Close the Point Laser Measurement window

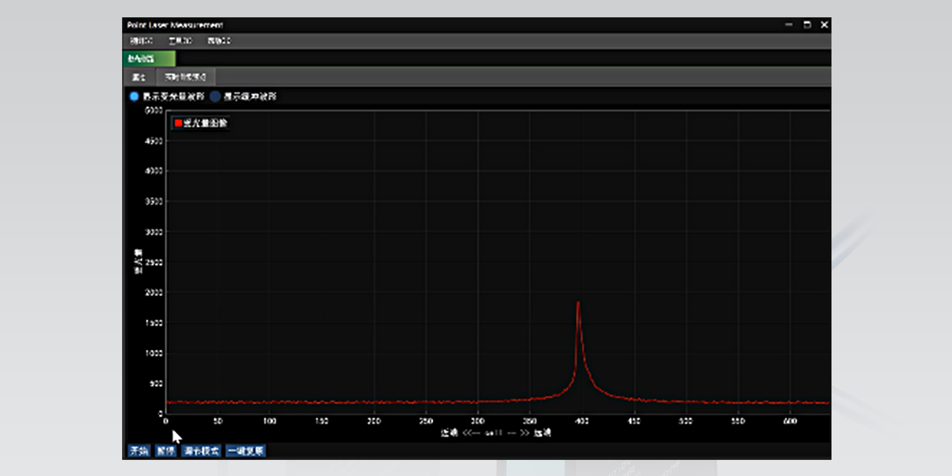824,25
